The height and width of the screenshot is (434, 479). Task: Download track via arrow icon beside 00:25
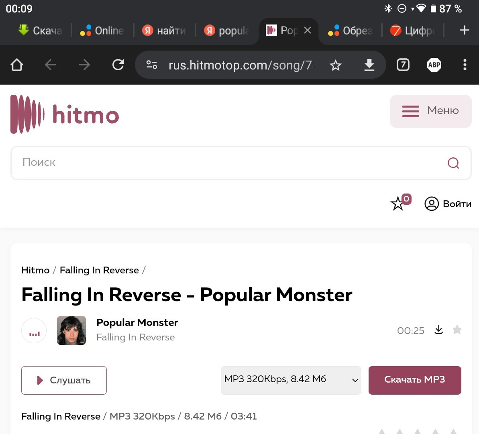point(439,330)
